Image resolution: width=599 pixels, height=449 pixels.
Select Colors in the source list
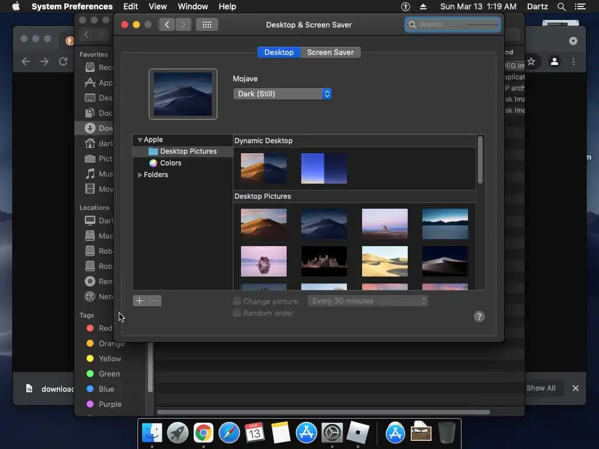(170, 163)
